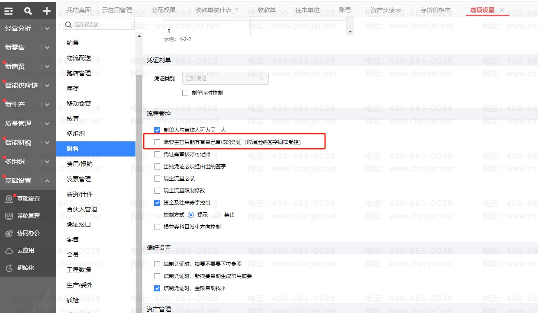Viewport: 538px width, 313px height.
Task: Collapse the 基础设置 menu
Action: tap(47, 181)
